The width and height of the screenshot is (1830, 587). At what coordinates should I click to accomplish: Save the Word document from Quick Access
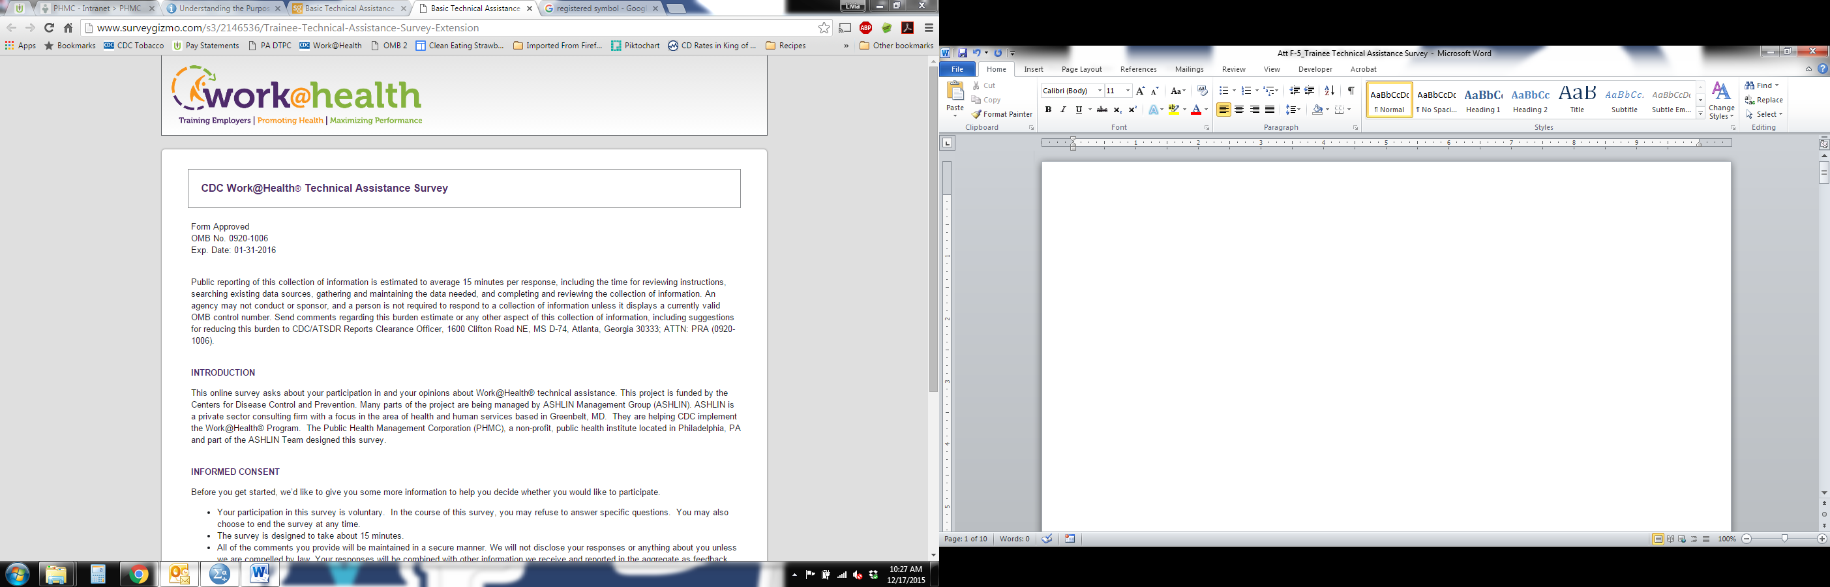(x=963, y=53)
